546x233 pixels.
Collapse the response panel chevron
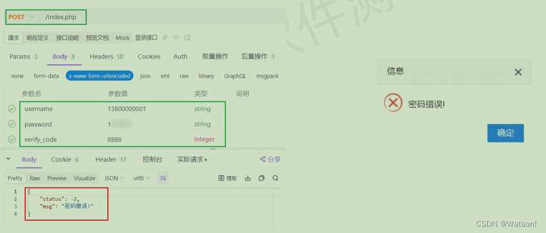8,159
